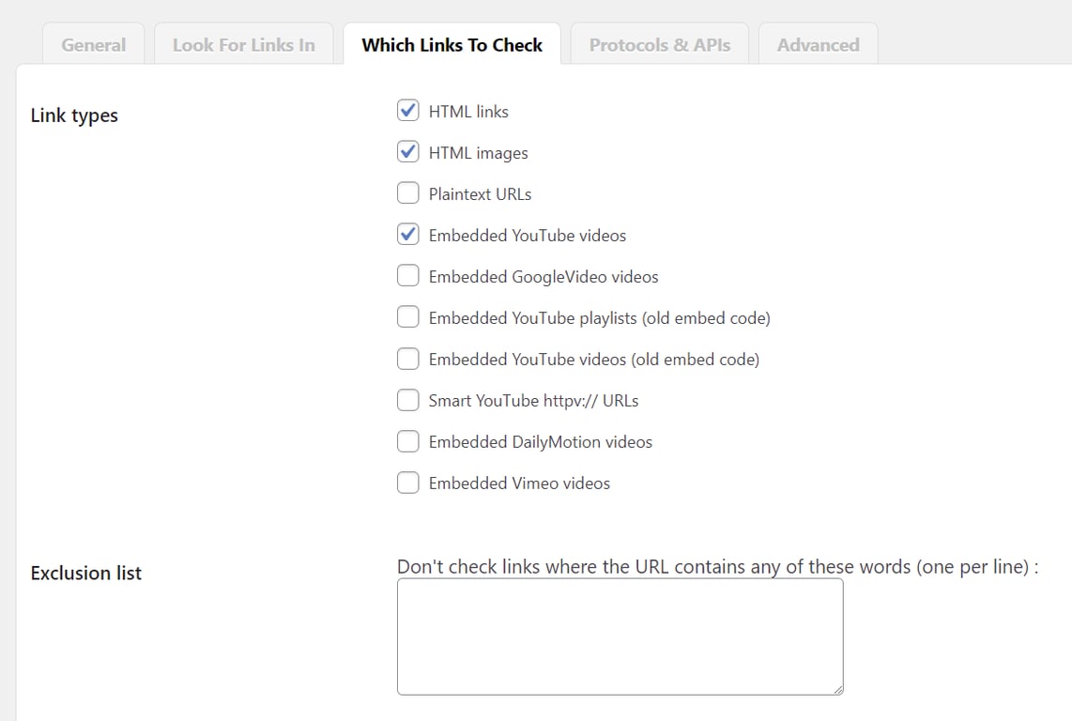Select the Which Links To Check tab
The width and height of the screenshot is (1072, 721).
click(452, 44)
